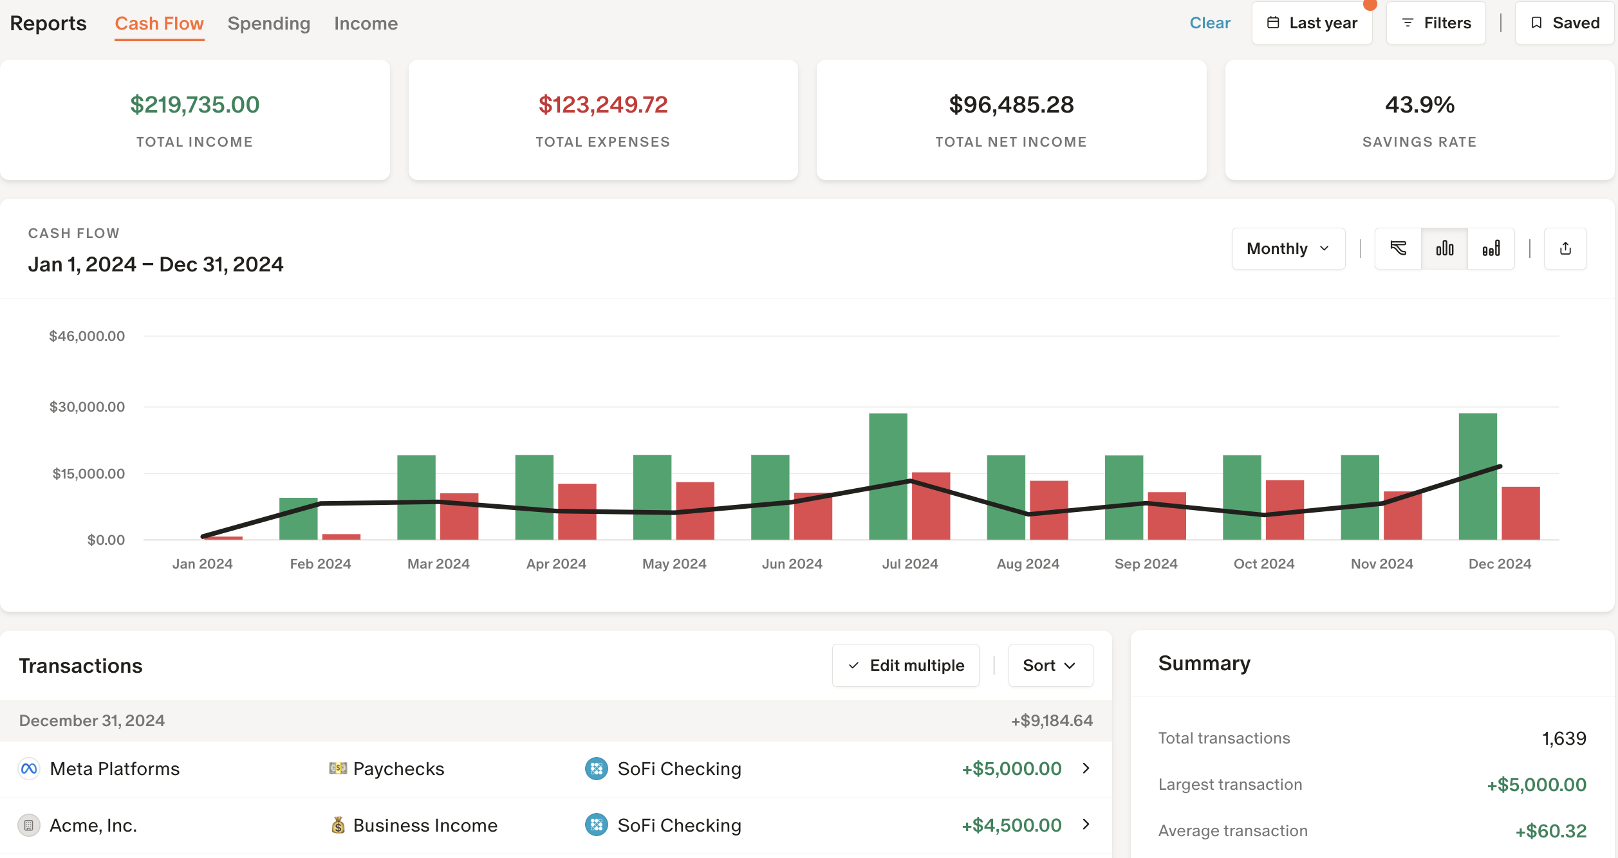Select the grouped bar chart view
The image size is (1618, 858).
[x=1445, y=248]
